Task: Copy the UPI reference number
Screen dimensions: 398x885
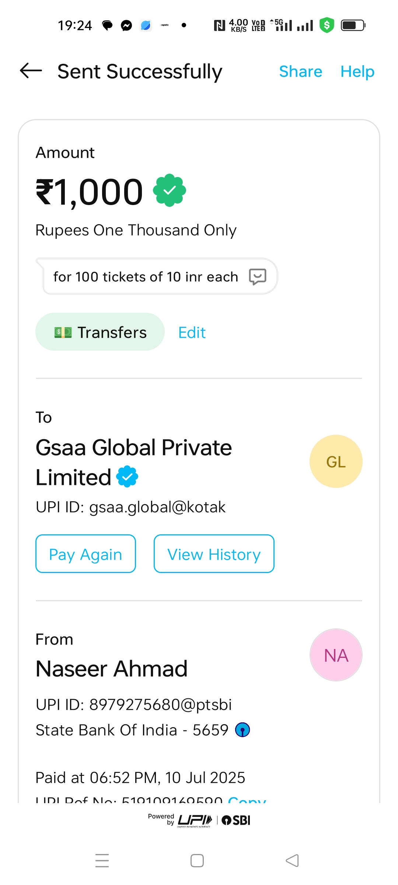Action: pos(247,799)
